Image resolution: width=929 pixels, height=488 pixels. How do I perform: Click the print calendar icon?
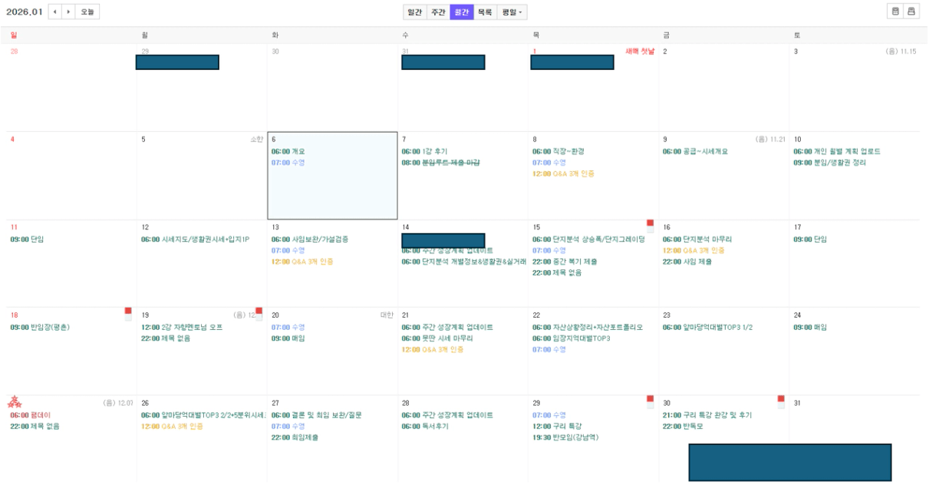pos(911,12)
